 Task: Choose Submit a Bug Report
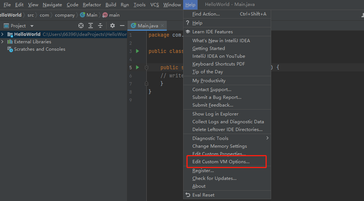[227, 97]
